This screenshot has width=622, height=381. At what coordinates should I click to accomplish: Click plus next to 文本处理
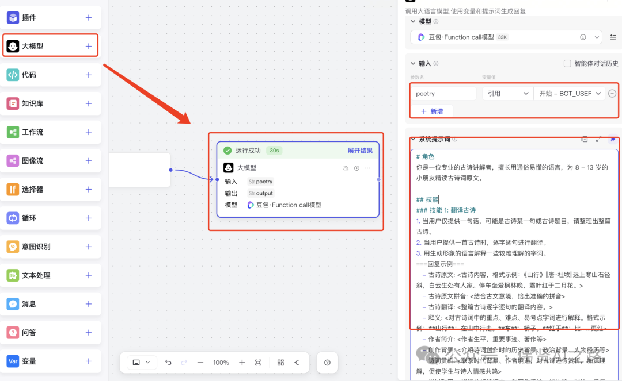click(89, 275)
